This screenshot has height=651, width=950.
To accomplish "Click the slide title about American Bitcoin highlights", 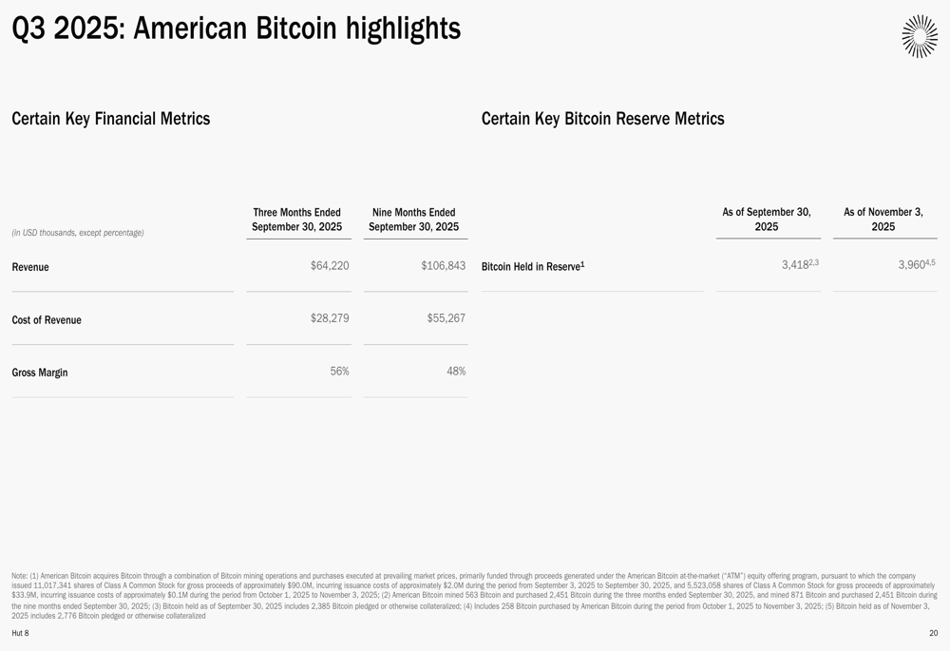I will click(x=237, y=29).
